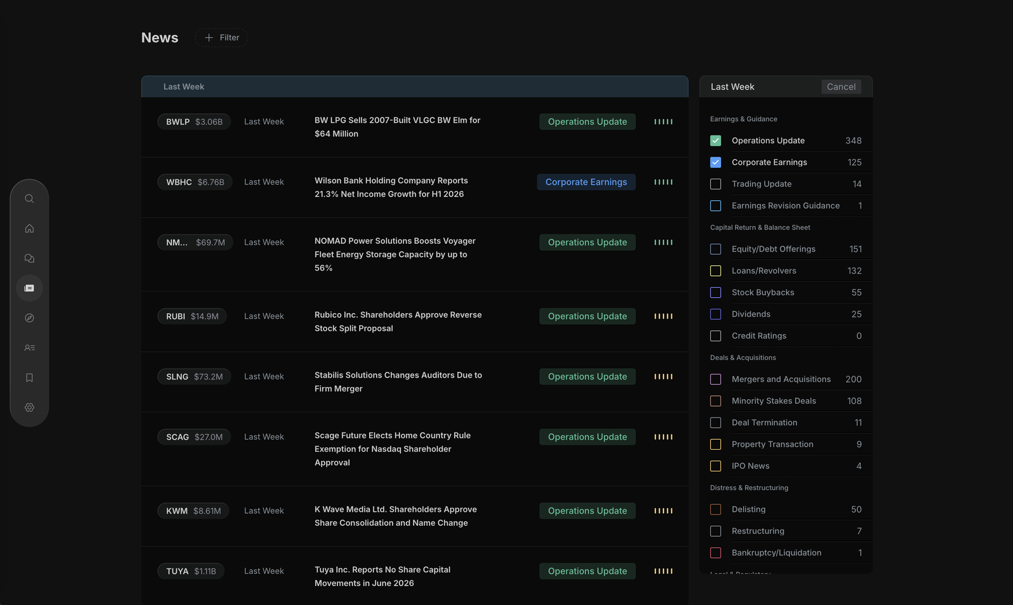Open Rubico reverse stock split headline

398,322
